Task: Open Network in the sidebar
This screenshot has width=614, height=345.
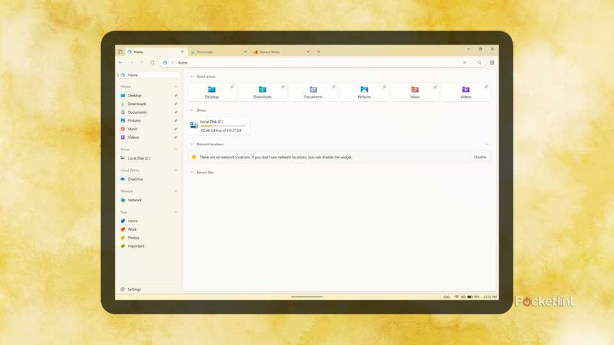Action: coord(149,200)
